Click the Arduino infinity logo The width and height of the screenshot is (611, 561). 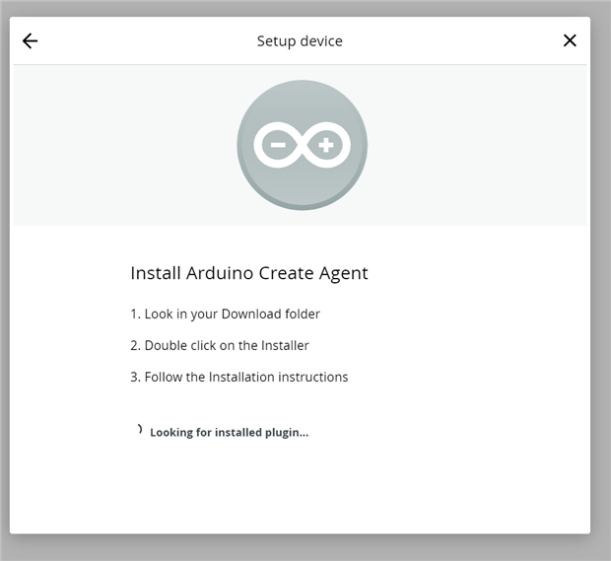[x=302, y=146]
